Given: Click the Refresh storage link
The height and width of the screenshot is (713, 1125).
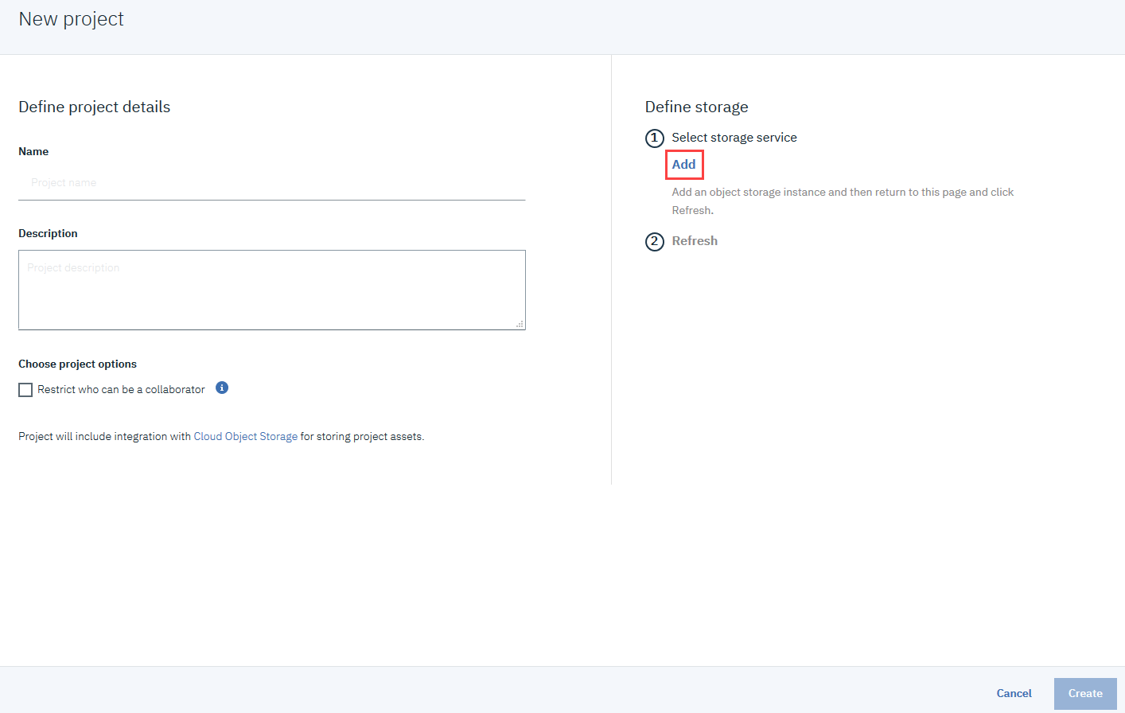Looking at the screenshot, I should pyautogui.click(x=694, y=241).
